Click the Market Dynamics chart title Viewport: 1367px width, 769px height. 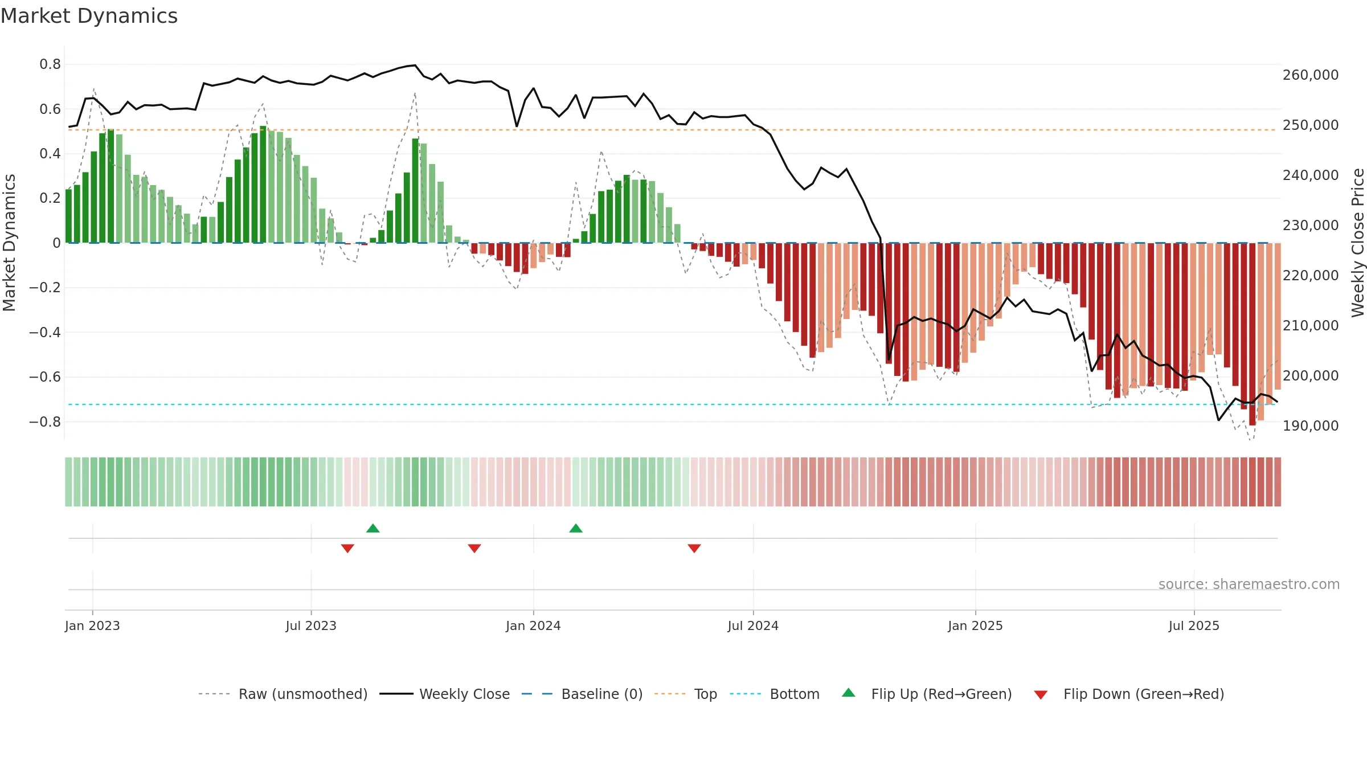click(89, 16)
